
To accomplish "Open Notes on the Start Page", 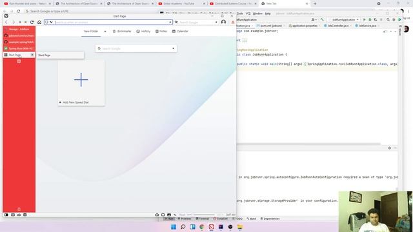I will click(x=161, y=32).
